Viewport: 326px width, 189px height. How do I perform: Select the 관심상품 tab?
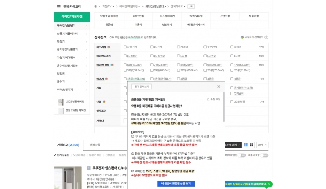(95, 145)
